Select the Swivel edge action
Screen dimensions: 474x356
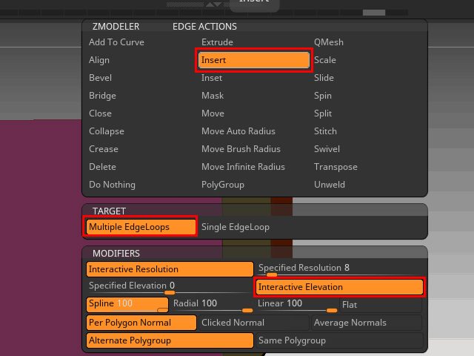pos(327,149)
